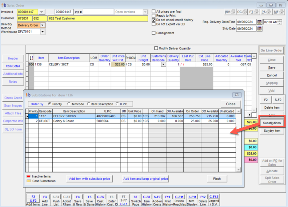Viewport: 288px width, 207px height.
Task: Expand the Delivery Method dropdown
Action: coord(42,25)
